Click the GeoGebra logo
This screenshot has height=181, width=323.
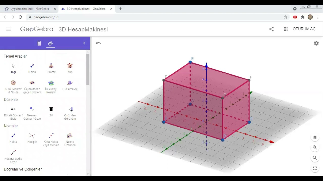point(37,29)
